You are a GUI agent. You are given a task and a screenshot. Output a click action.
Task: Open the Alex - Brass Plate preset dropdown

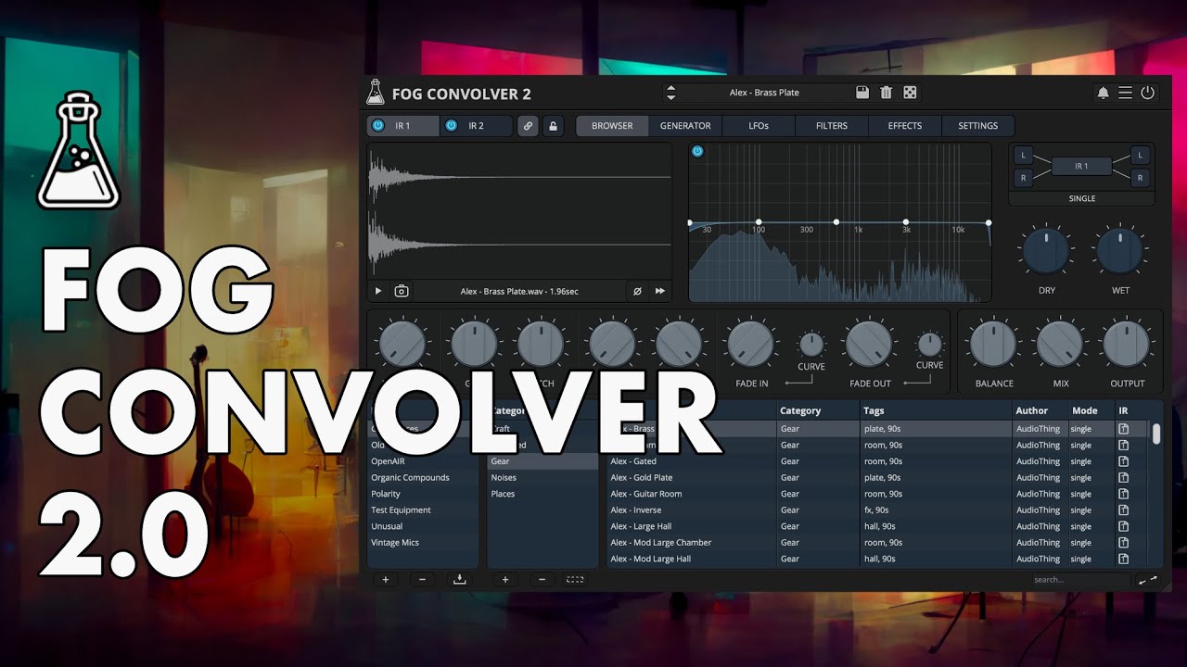tap(764, 93)
